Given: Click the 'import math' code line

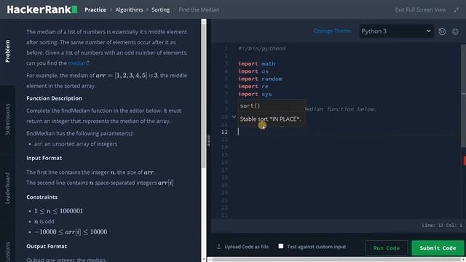Looking at the screenshot, I should click(257, 63).
